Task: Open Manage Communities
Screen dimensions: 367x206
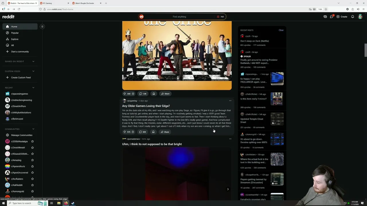Action: coord(20,135)
